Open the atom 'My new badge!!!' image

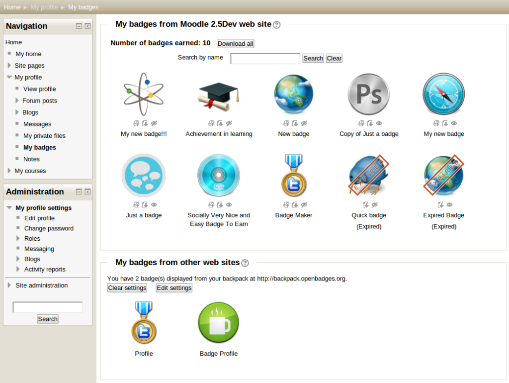click(x=144, y=94)
